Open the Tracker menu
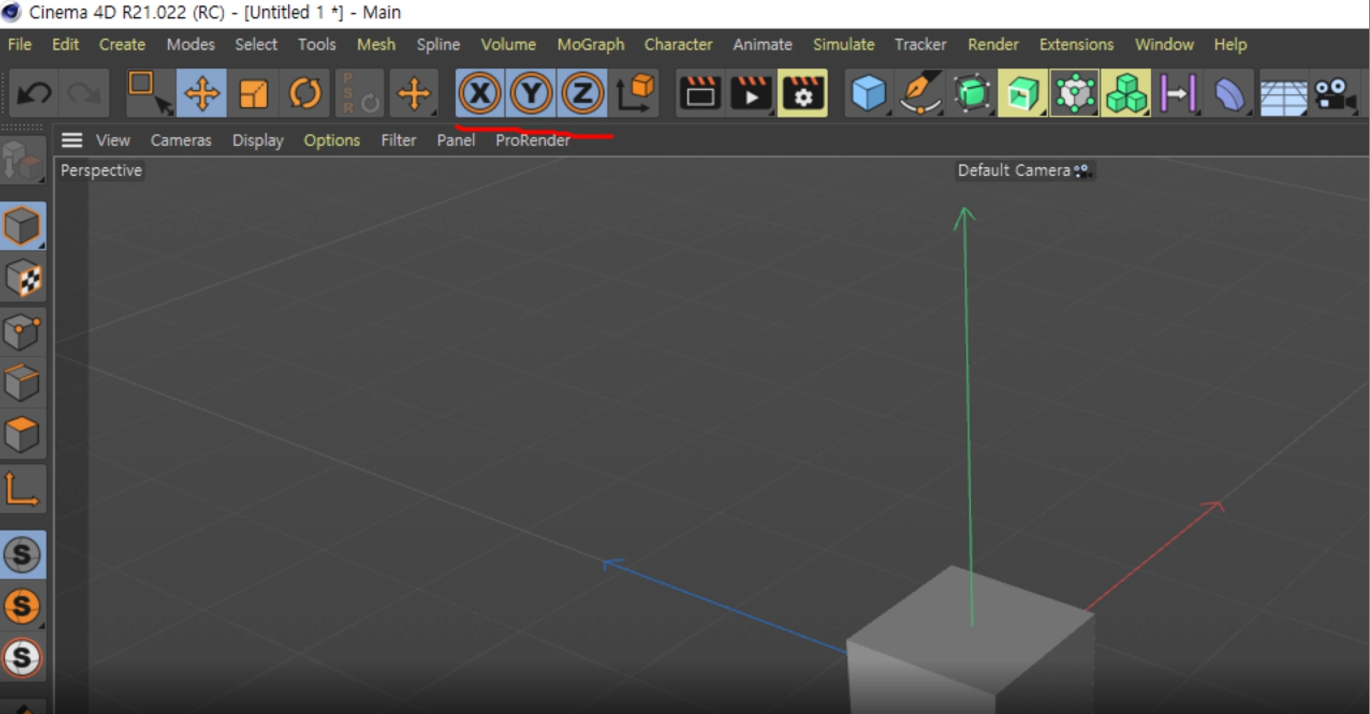Image resolution: width=1370 pixels, height=714 pixels. (x=920, y=44)
